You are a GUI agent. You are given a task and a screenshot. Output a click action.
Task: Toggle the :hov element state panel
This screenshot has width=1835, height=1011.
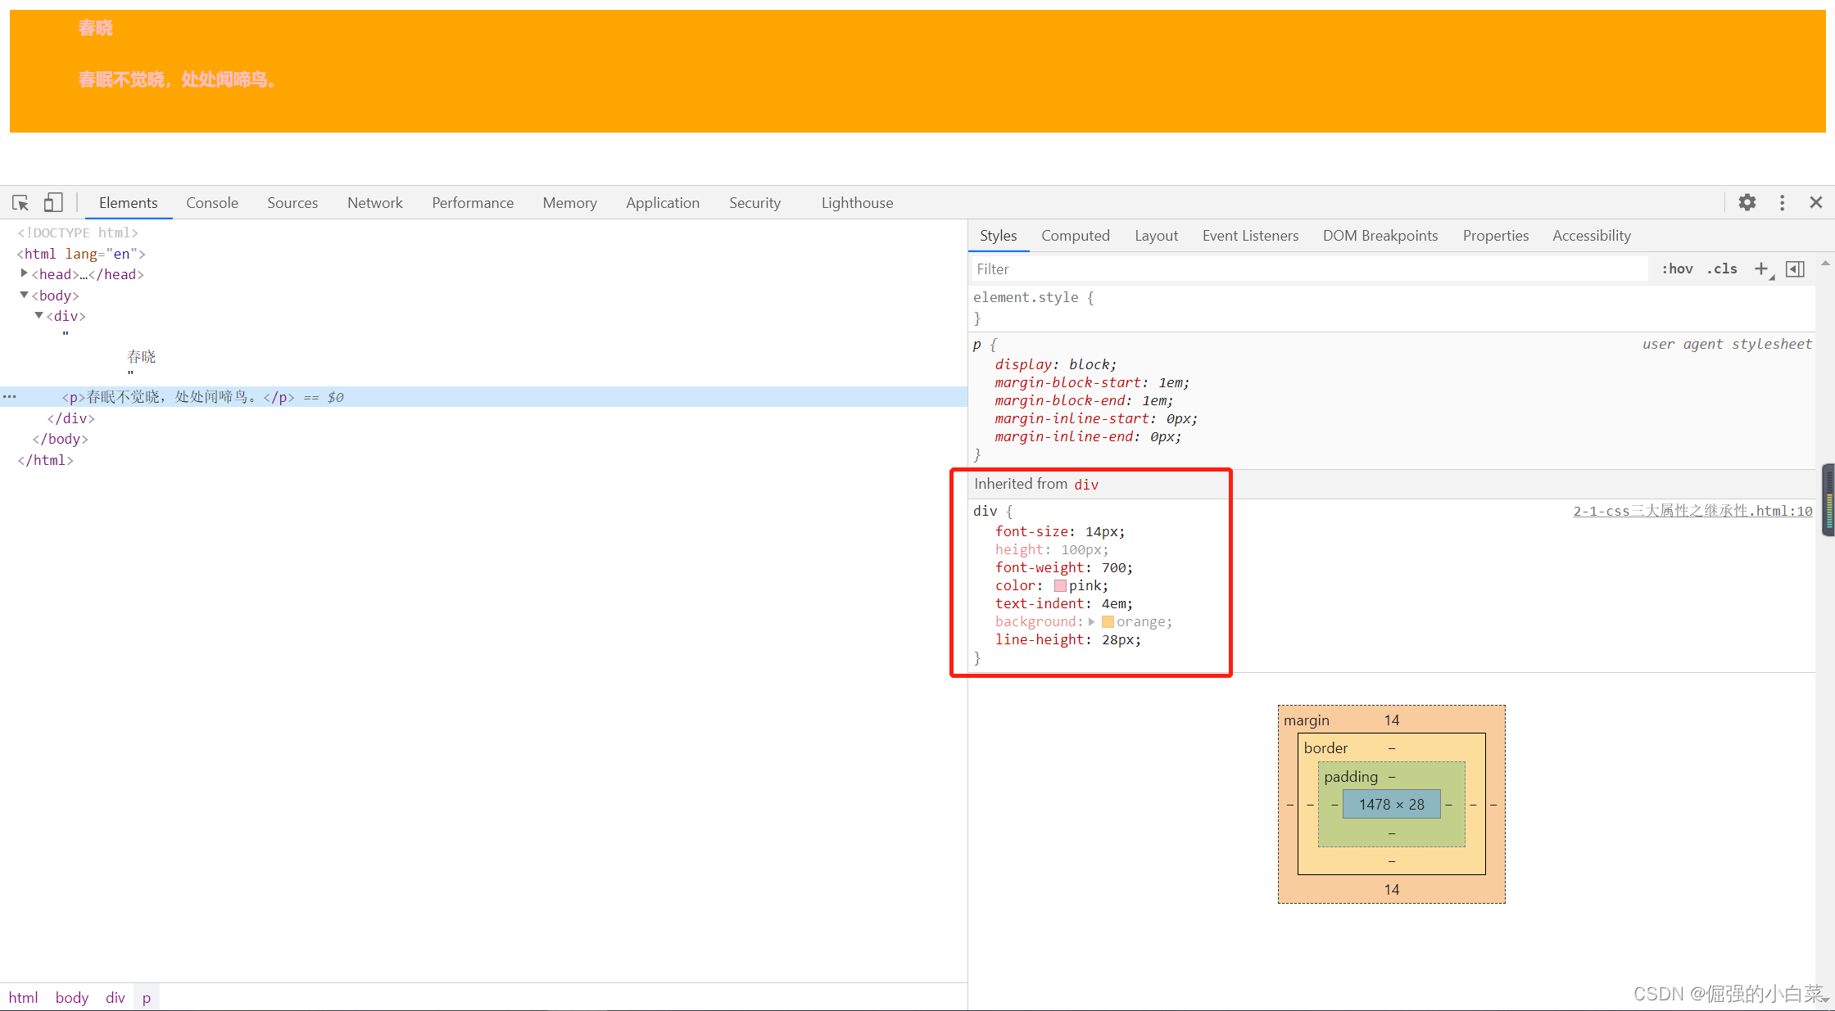coord(1677,269)
